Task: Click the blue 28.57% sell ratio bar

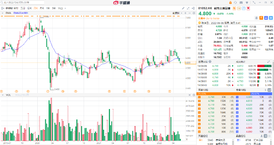Action: (262, 93)
